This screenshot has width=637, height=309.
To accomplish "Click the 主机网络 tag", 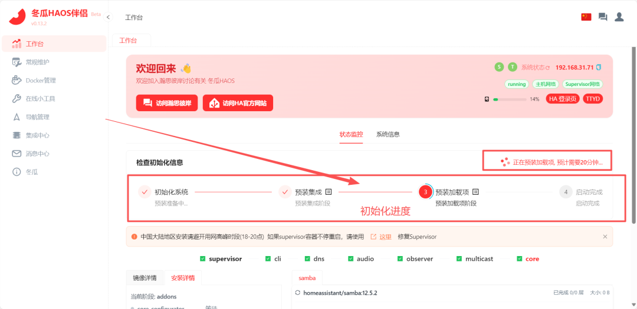I will (545, 84).
